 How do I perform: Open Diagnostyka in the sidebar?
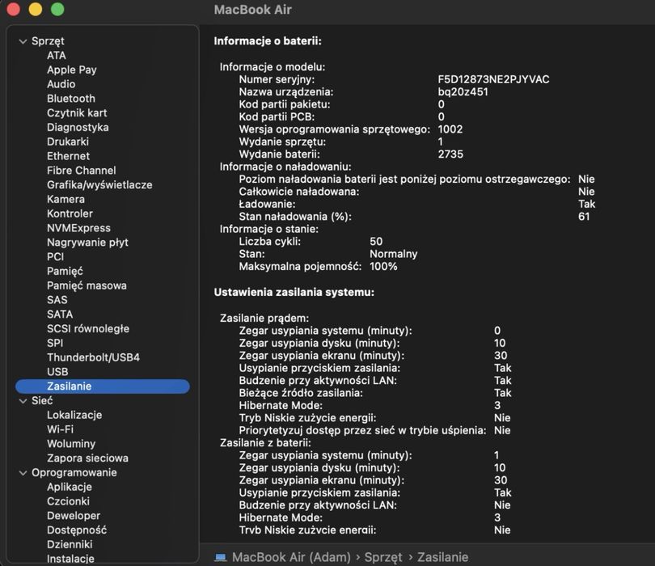(78, 128)
